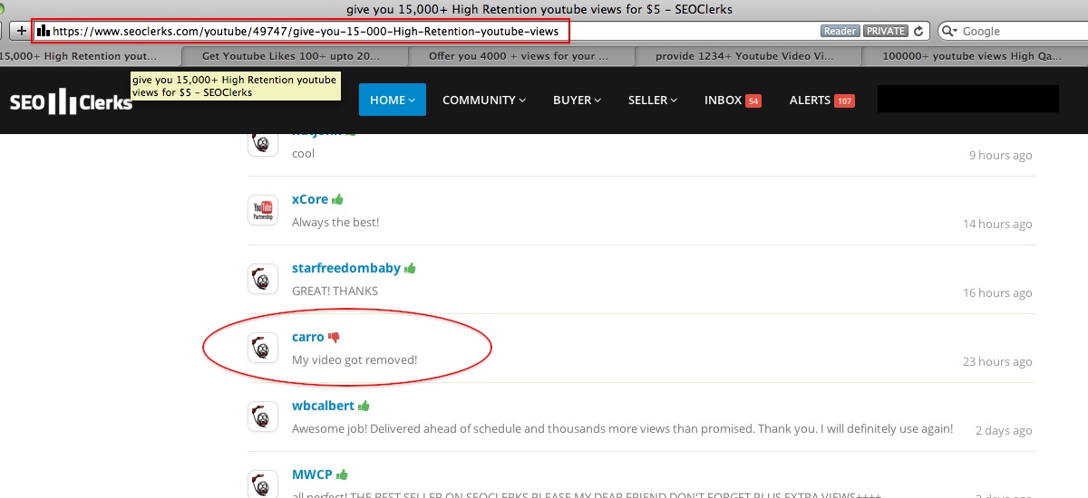Click the Inbox 54 notification badge
The image size is (1088, 498).
(x=753, y=101)
